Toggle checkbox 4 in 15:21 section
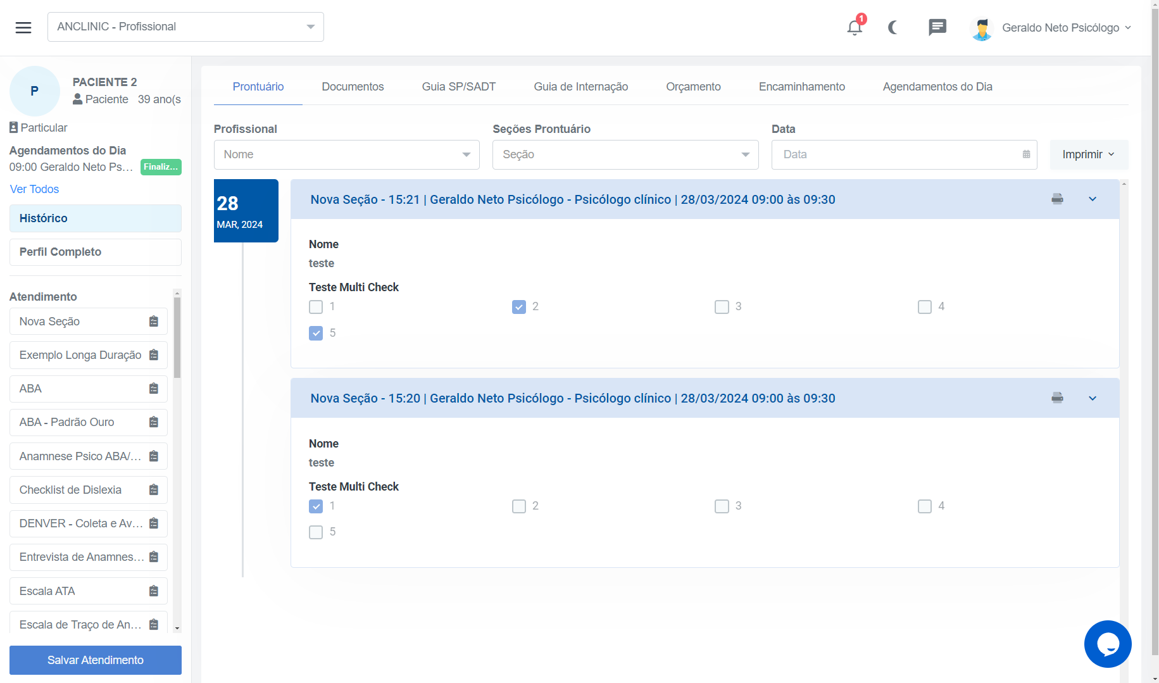Screen dimensions: 1159x683 pyautogui.click(x=925, y=307)
